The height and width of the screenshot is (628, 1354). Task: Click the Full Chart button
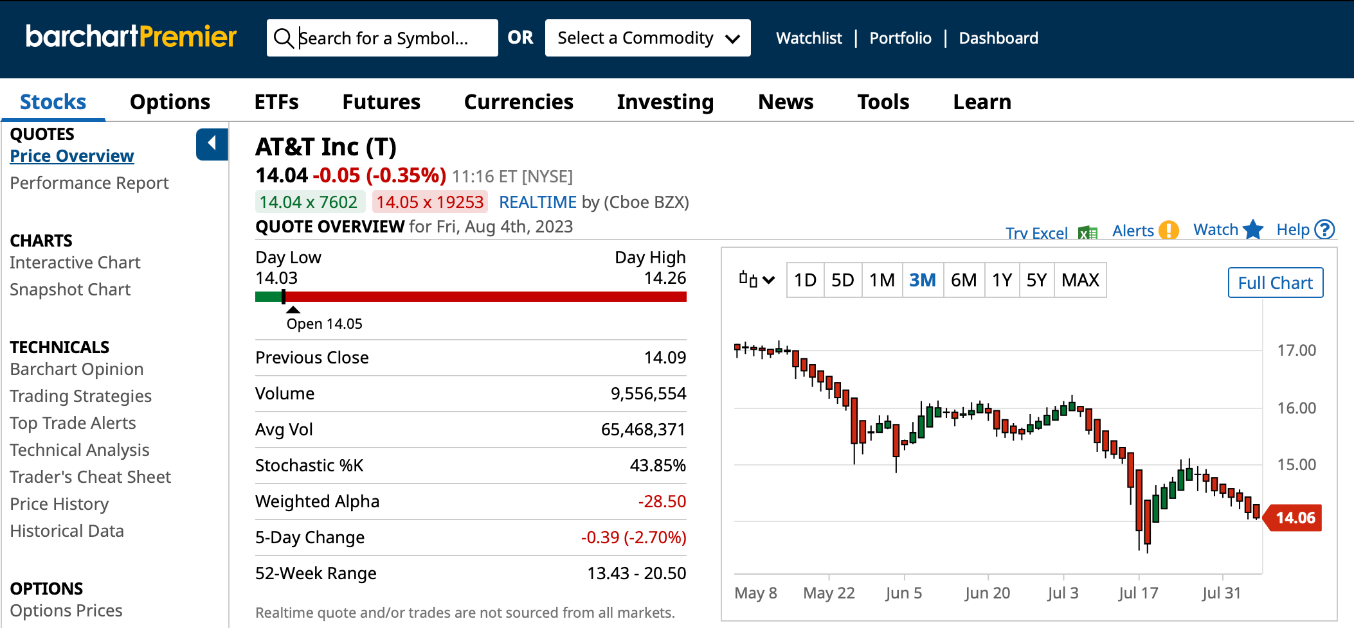1276,283
